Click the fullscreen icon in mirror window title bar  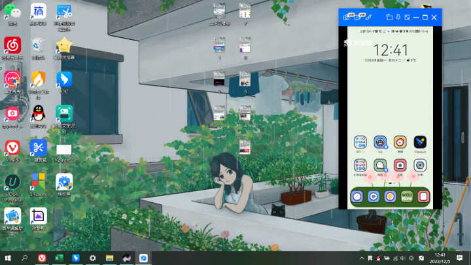tap(407, 17)
